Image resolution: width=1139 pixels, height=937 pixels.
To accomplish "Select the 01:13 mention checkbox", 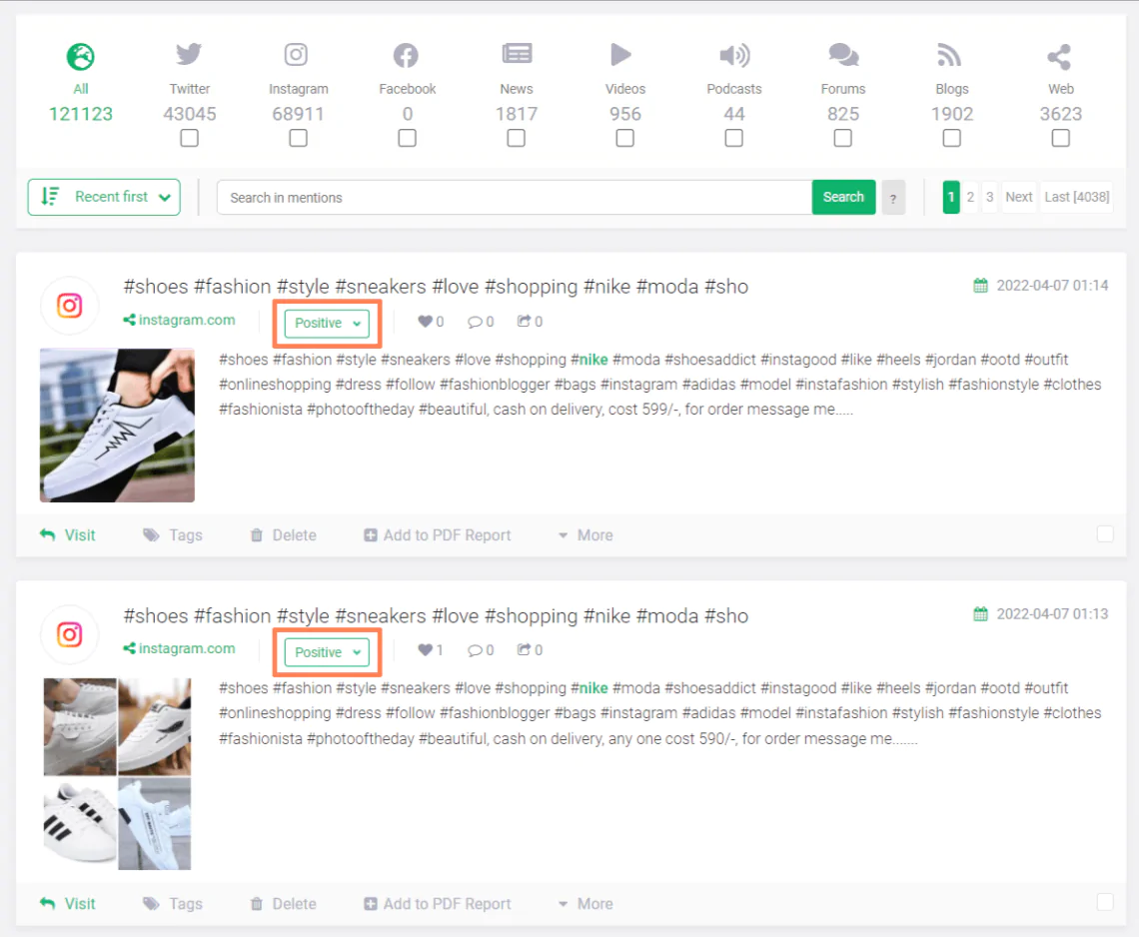I will coord(1105,902).
